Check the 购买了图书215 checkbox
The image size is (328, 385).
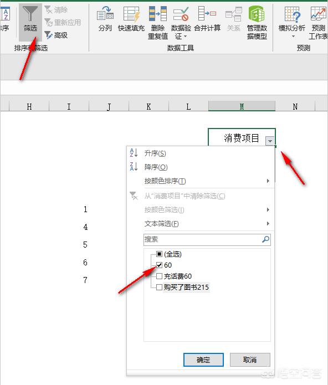pos(160,287)
